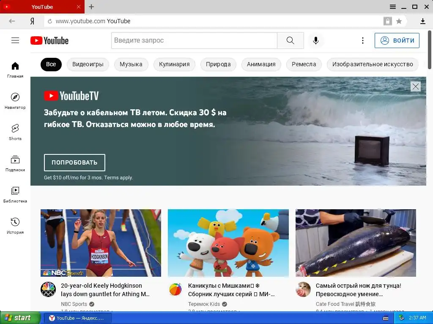The width and height of the screenshot is (433, 324).
Task: Open a new tab with plus button
Action: pos(91,7)
